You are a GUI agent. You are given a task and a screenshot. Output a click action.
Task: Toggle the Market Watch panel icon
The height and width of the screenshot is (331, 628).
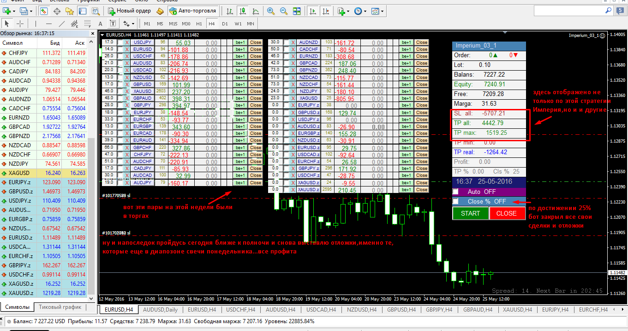point(44,10)
